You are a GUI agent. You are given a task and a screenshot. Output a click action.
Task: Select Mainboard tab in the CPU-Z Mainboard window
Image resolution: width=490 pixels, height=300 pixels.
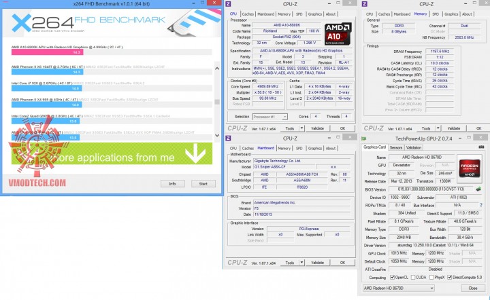(265, 148)
